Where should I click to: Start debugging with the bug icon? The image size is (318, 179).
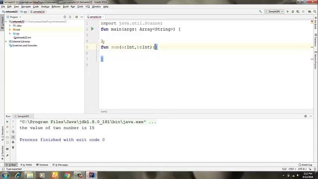pos(293,11)
